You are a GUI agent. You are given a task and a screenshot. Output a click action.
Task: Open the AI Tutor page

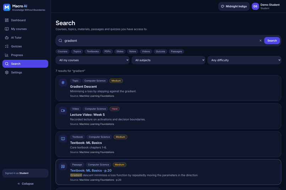coord(25,38)
